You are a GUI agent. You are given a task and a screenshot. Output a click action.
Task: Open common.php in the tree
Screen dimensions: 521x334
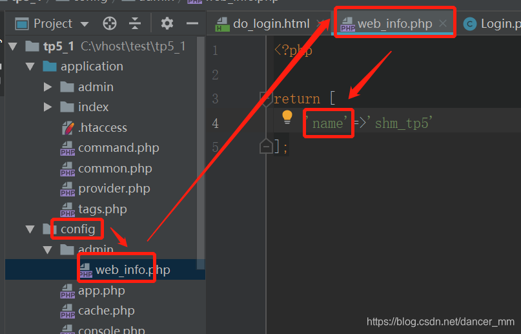pos(115,169)
